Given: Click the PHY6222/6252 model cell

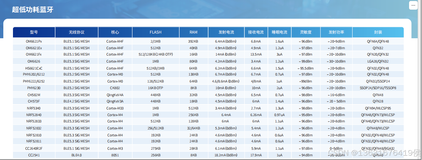Looking at the screenshot, I should pos(34,81).
